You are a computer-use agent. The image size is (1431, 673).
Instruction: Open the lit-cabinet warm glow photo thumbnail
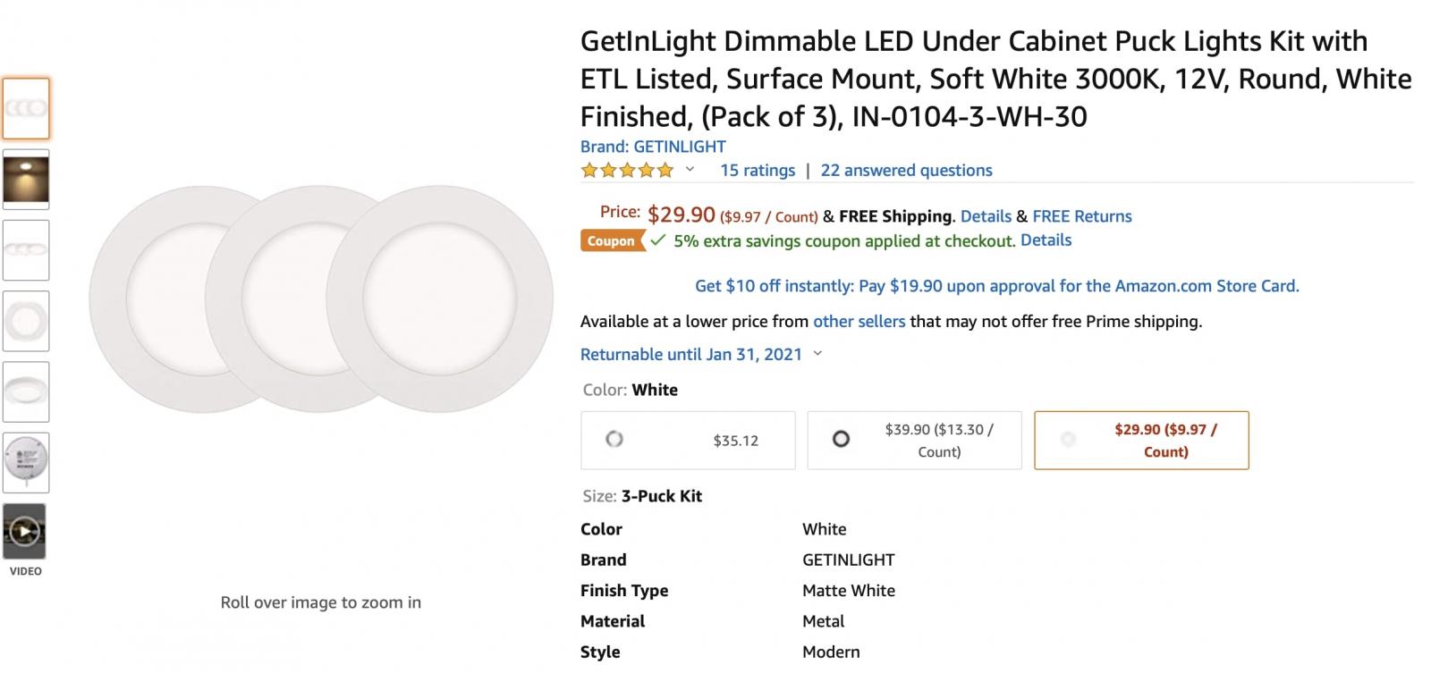(x=26, y=180)
